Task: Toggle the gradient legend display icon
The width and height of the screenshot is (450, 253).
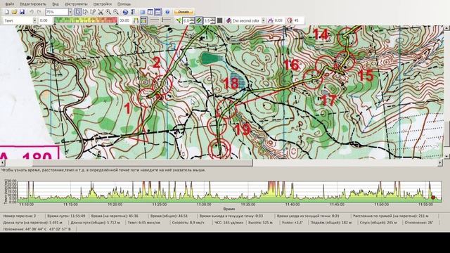Action: tap(143, 20)
